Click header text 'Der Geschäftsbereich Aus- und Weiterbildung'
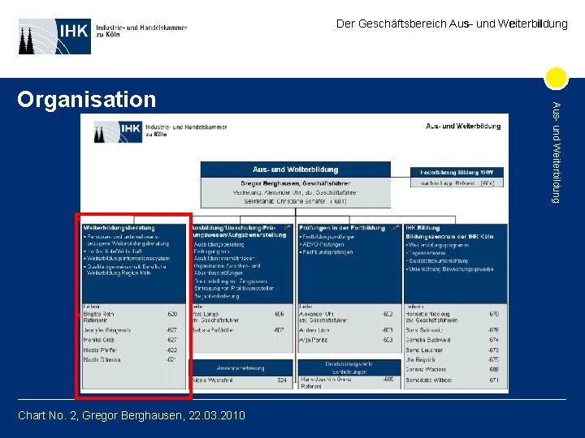 [452, 24]
